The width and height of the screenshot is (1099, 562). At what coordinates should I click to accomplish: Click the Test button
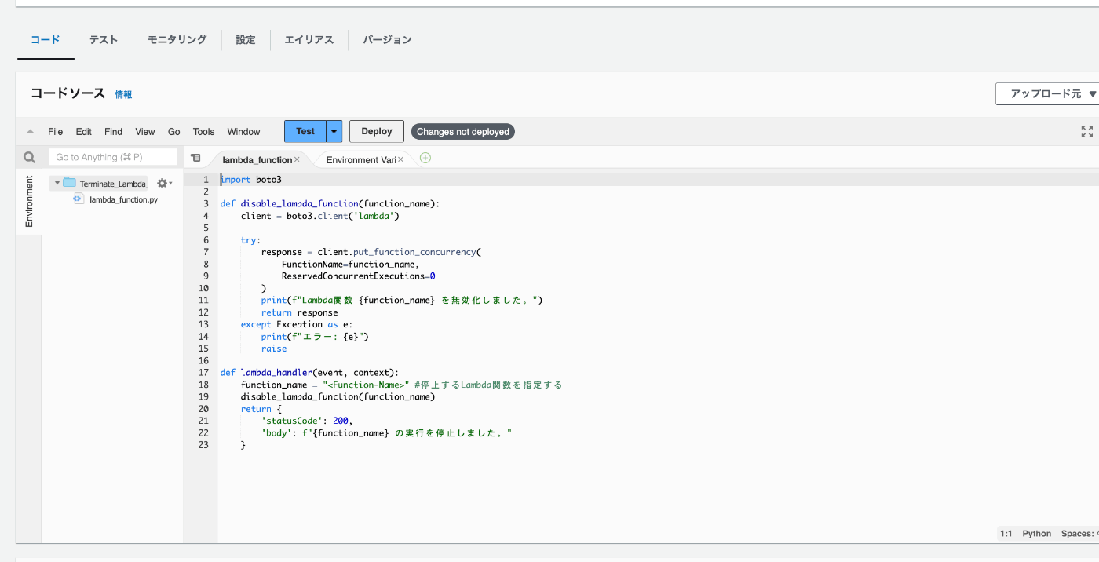pos(305,131)
